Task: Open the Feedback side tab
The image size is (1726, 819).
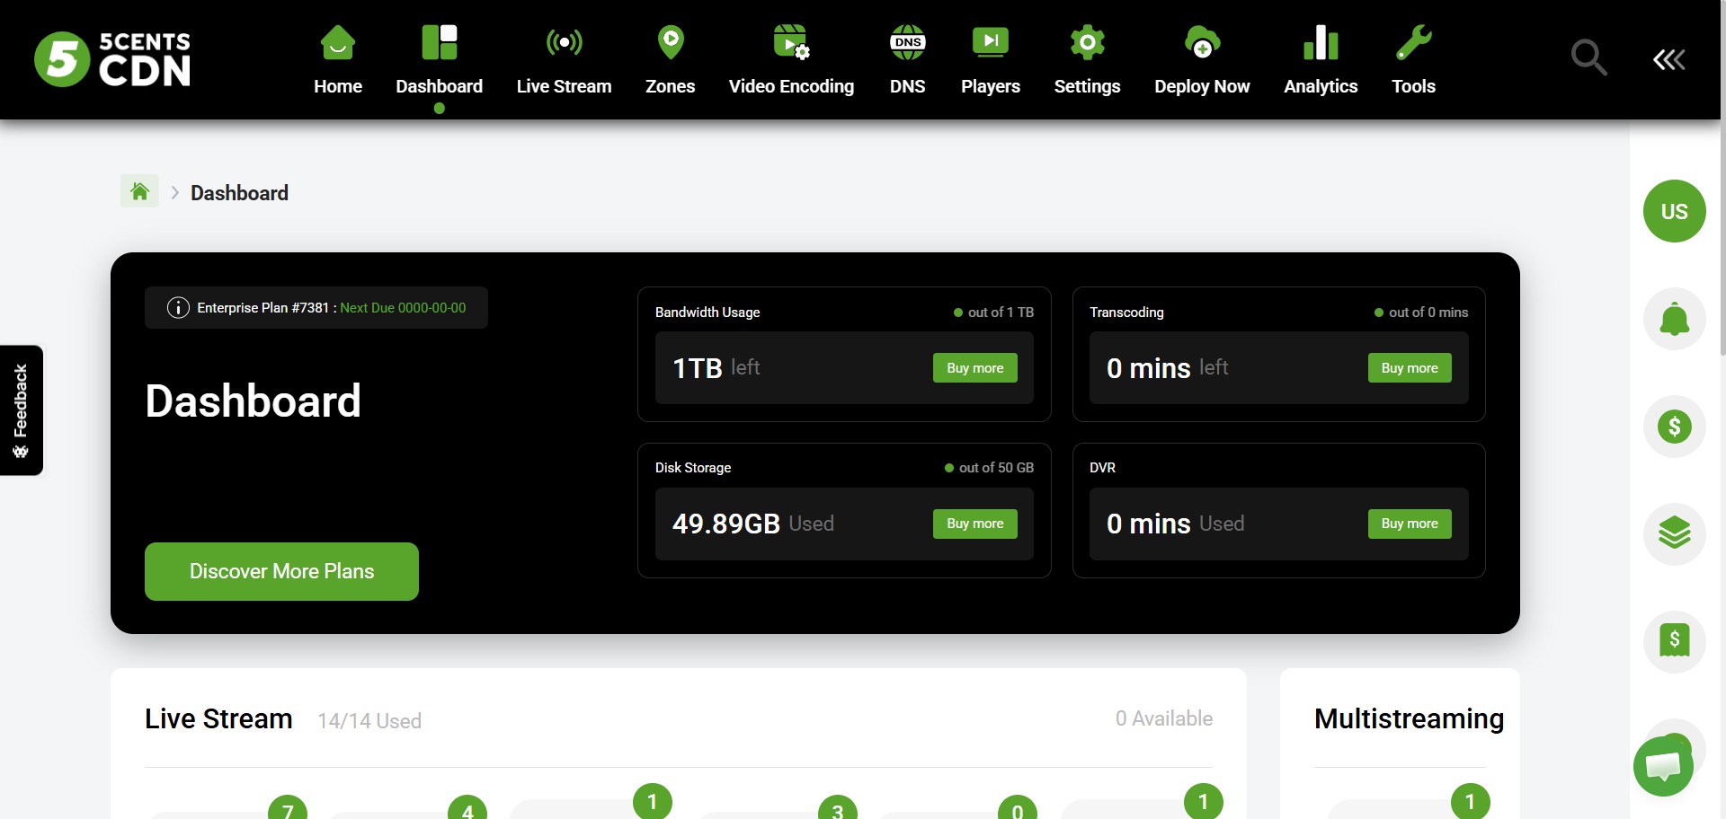Action: (22, 410)
